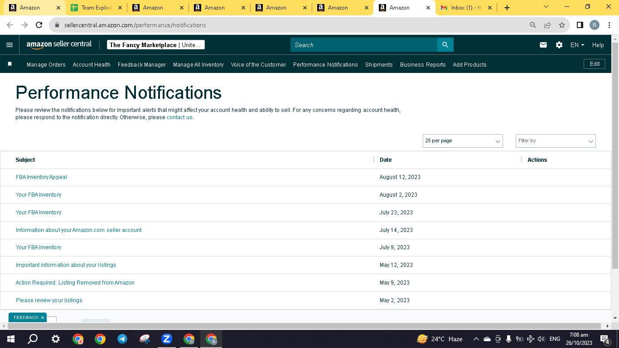Viewport: 619px width, 348px height.
Task: Open 'Important information about your listings'
Action: [66, 265]
